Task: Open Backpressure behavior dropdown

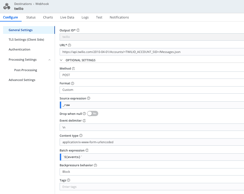Action: [x=151, y=172]
